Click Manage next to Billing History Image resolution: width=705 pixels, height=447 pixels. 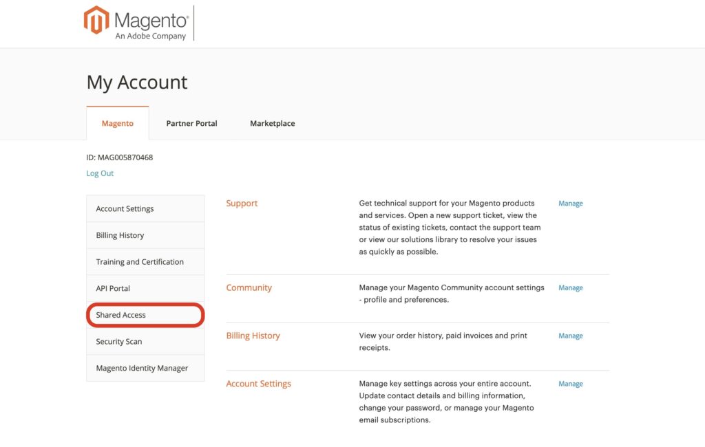pos(570,336)
